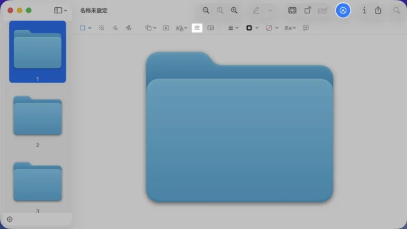Select the Sketch tool
Viewport: 407px width, 229px height.
(x=115, y=28)
